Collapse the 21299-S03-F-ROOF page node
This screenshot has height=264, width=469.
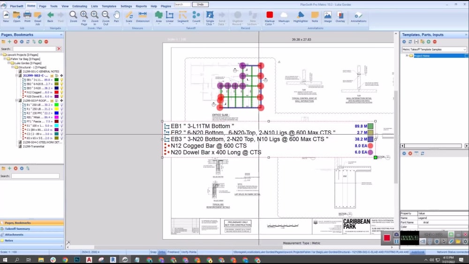click(x=17, y=101)
